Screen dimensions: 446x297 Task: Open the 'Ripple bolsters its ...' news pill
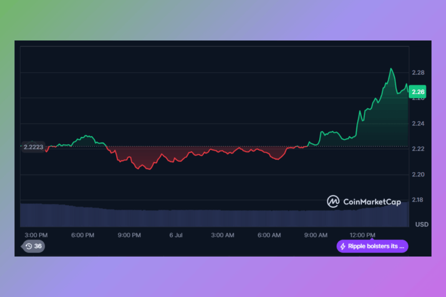[x=372, y=247]
